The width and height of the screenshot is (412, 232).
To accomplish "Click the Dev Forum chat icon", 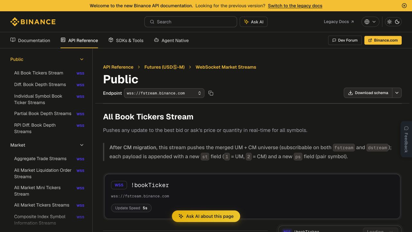I will (x=334, y=40).
